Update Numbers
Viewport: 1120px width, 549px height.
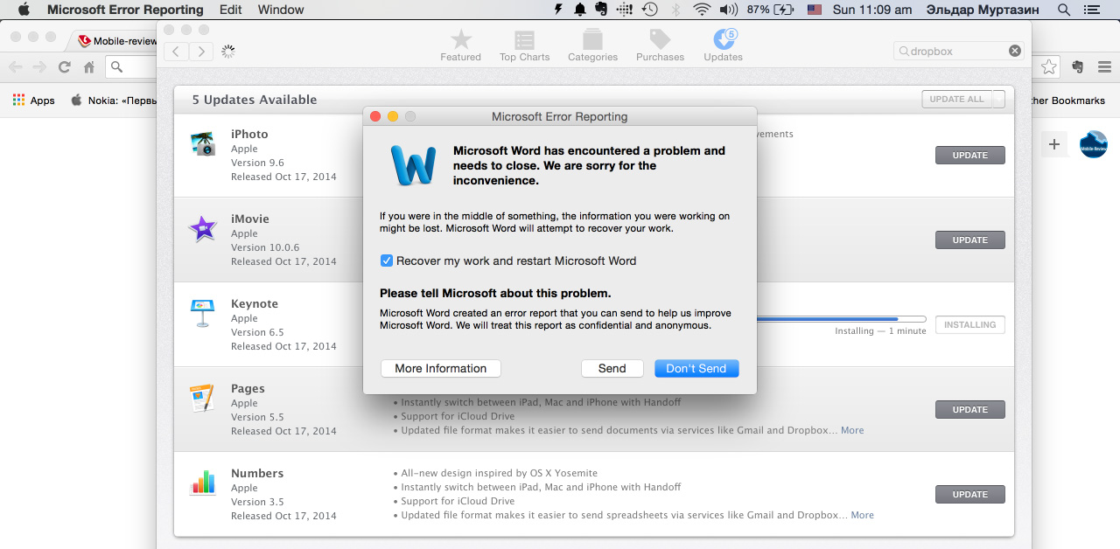click(x=970, y=494)
